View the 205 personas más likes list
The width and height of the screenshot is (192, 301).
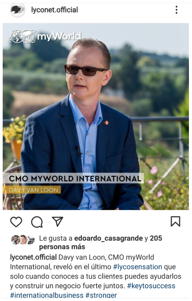click(100, 242)
